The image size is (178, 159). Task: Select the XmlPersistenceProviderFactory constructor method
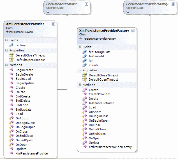point(110,147)
